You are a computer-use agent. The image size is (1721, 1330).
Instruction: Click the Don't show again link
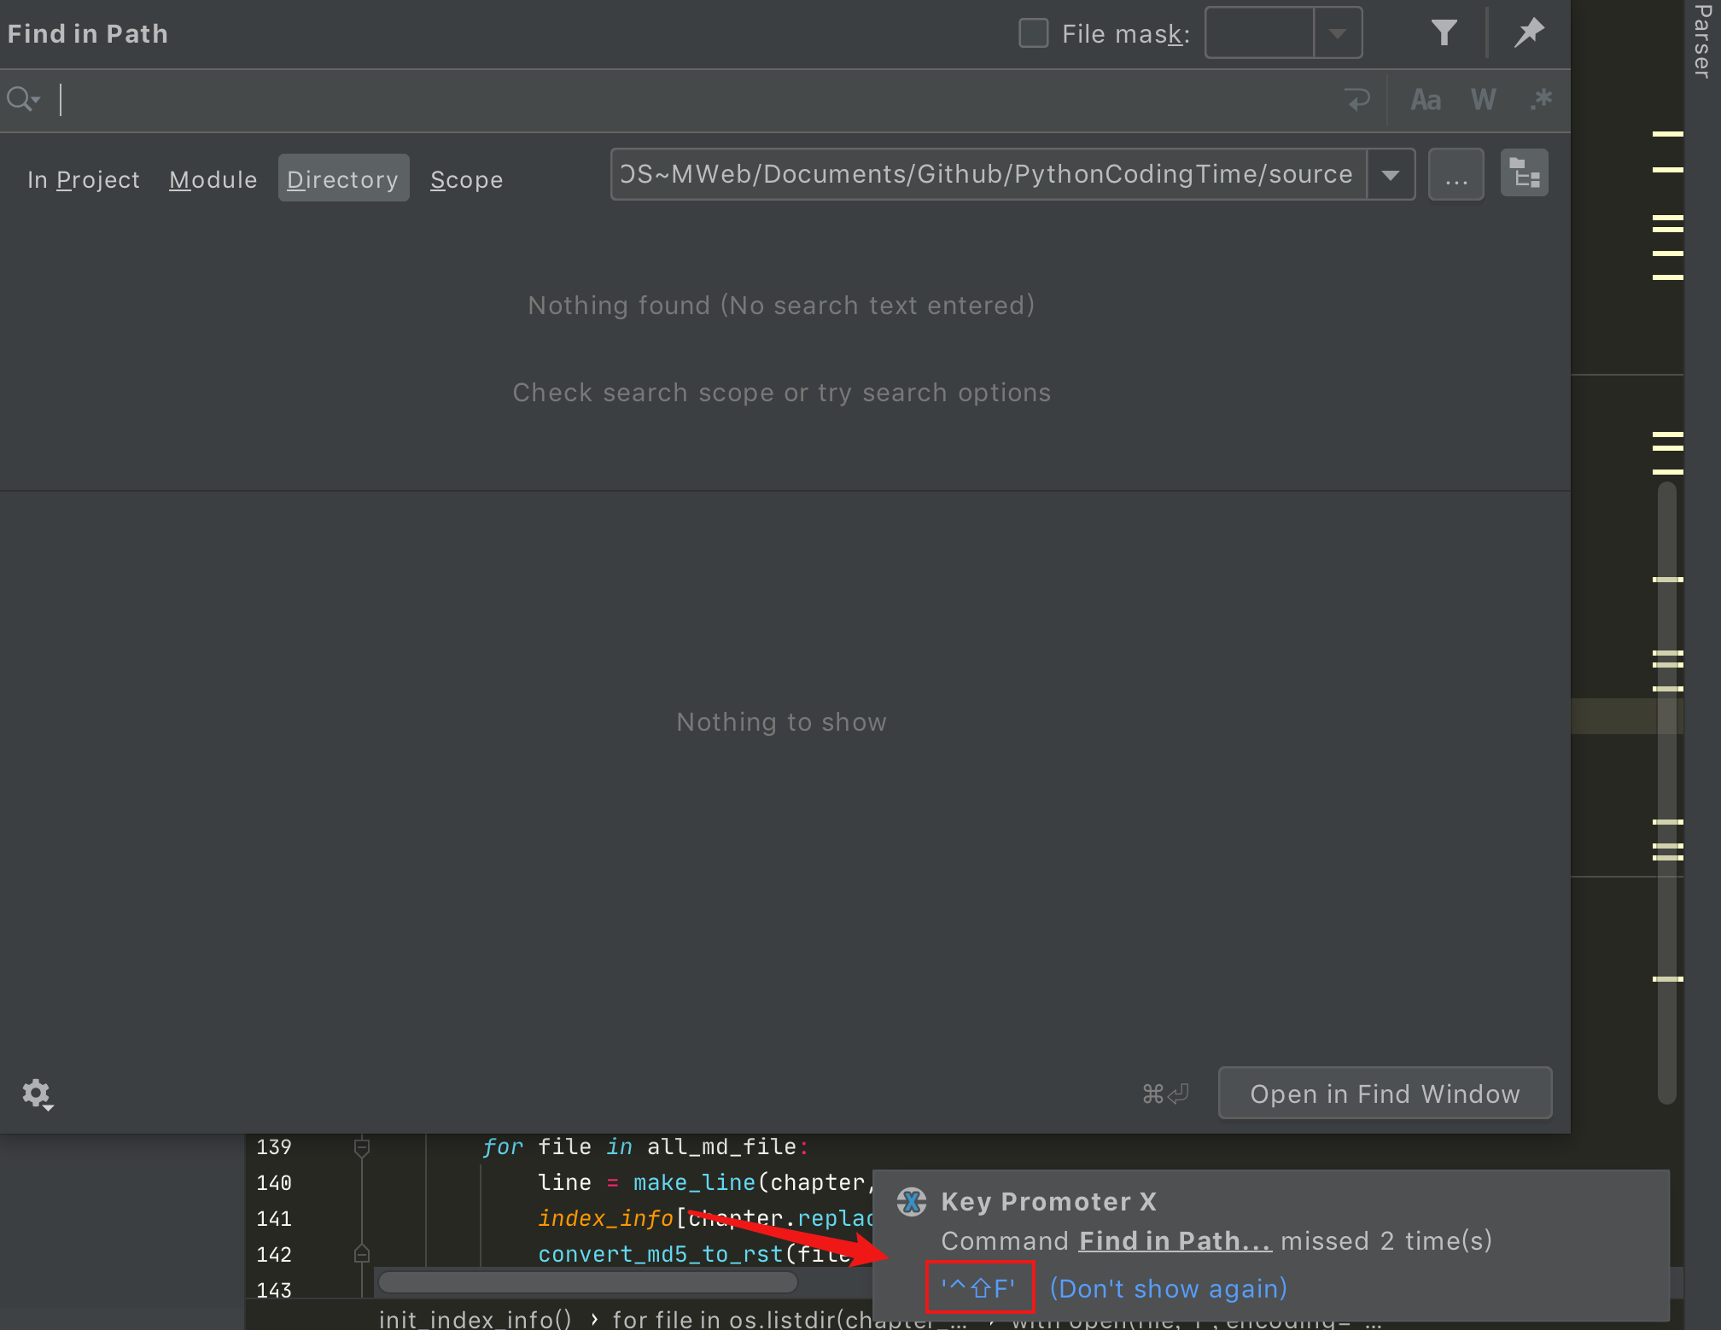pos(1167,1288)
